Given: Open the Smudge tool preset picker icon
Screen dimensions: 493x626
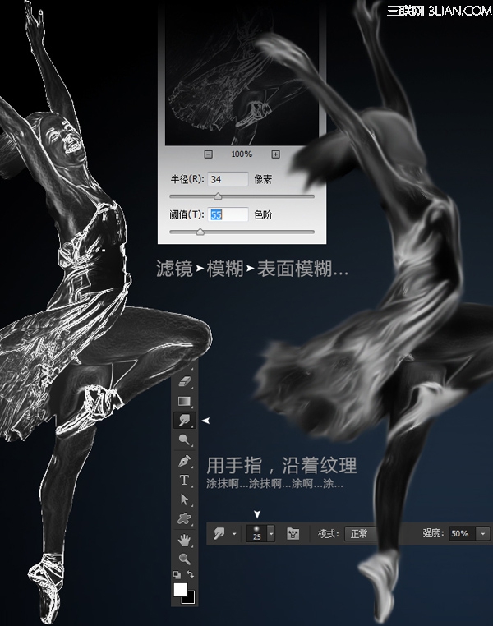Looking at the screenshot, I should point(219,533).
